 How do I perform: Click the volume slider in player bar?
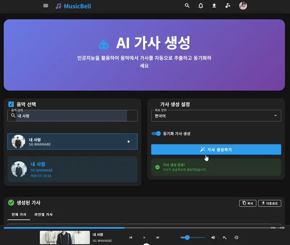192,237
